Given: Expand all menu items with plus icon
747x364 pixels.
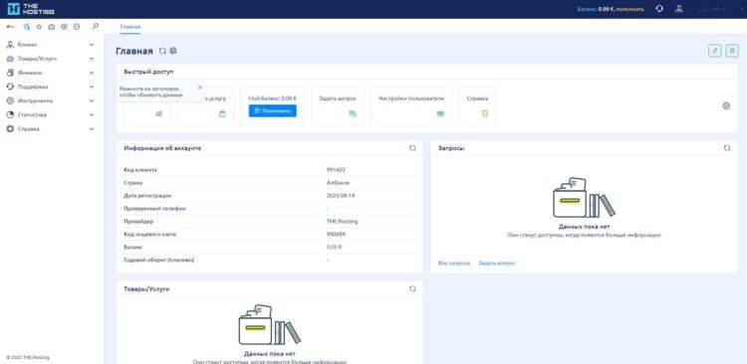Looking at the screenshot, I should (x=65, y=27).
